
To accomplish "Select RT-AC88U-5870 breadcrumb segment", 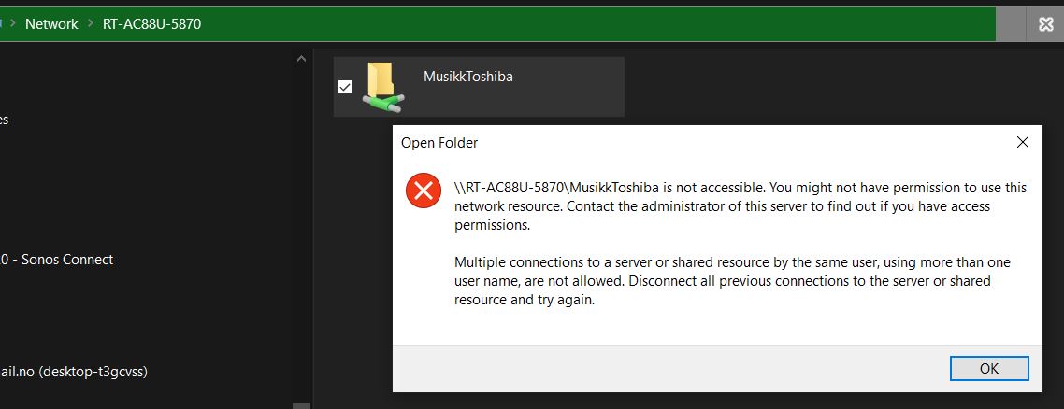I will click(151, 23).
